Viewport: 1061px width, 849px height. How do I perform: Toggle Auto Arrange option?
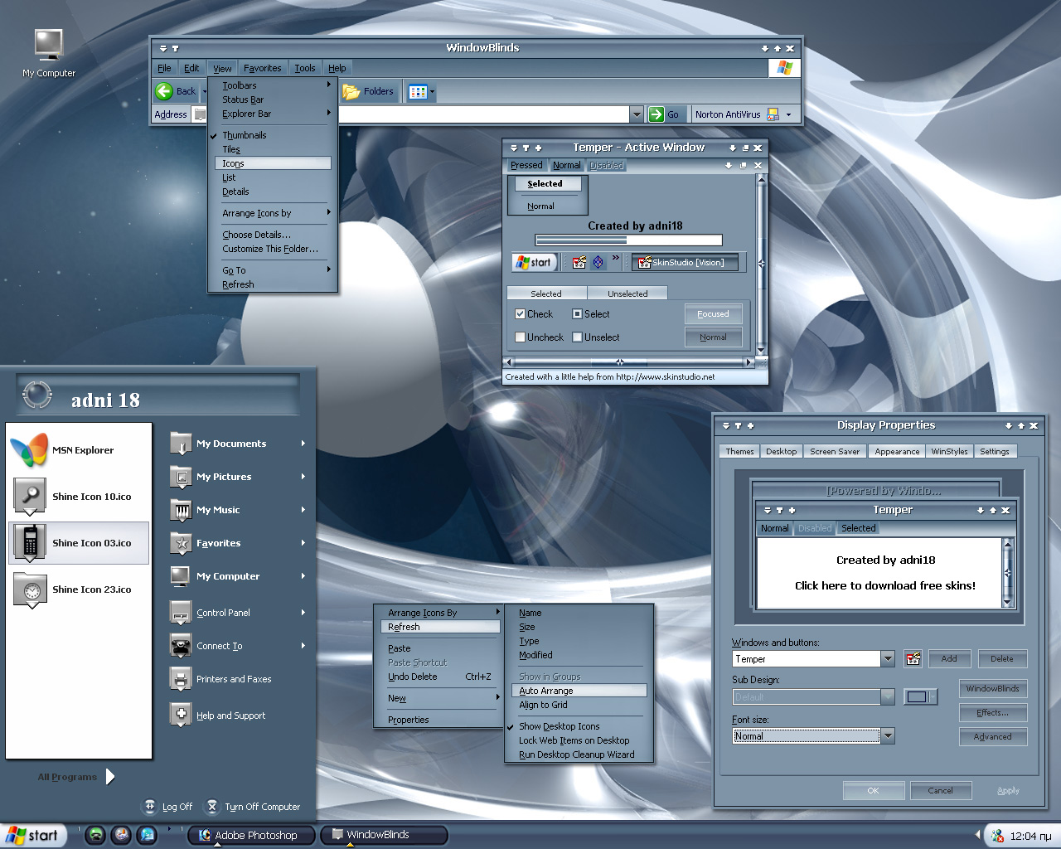pyautogui.click(x=579, y=691)
